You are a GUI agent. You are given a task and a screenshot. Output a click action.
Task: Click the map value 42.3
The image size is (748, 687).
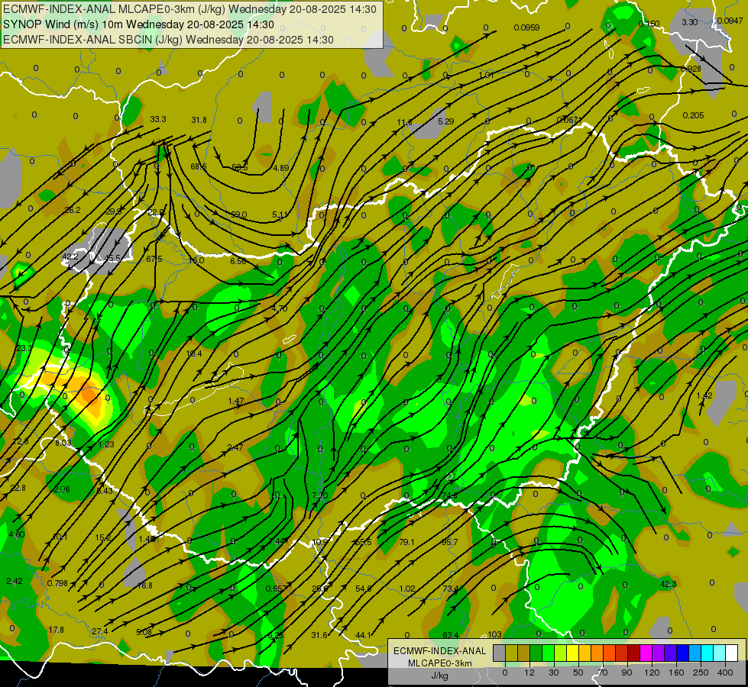pyautogui.click(x=669, y=584)
